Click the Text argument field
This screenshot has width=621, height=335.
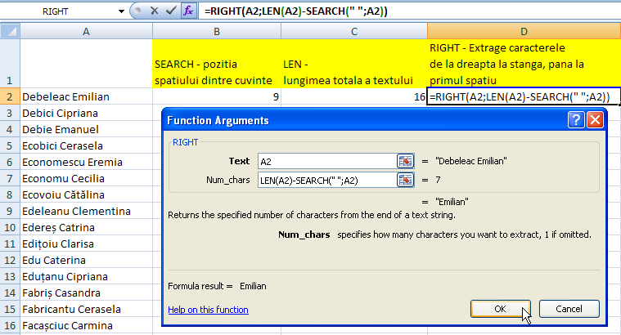click(327, 161)
